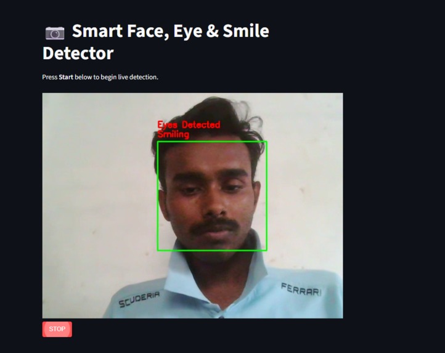Click the red STOP button
Viewport: 445px width, 353px height.
[57, 329]
